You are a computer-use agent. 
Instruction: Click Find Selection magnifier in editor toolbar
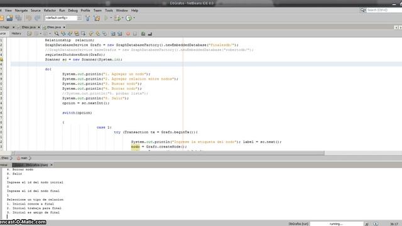[x=57, y=33]
